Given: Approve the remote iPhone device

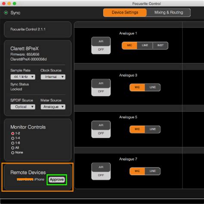Looking at the screenshot, I should tap(57, 179).
